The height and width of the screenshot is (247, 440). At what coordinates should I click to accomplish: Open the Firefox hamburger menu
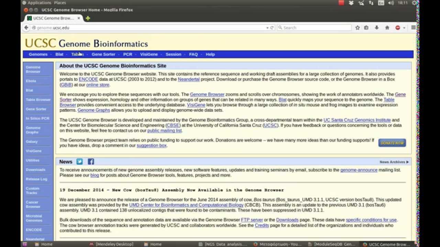[414, 28]
